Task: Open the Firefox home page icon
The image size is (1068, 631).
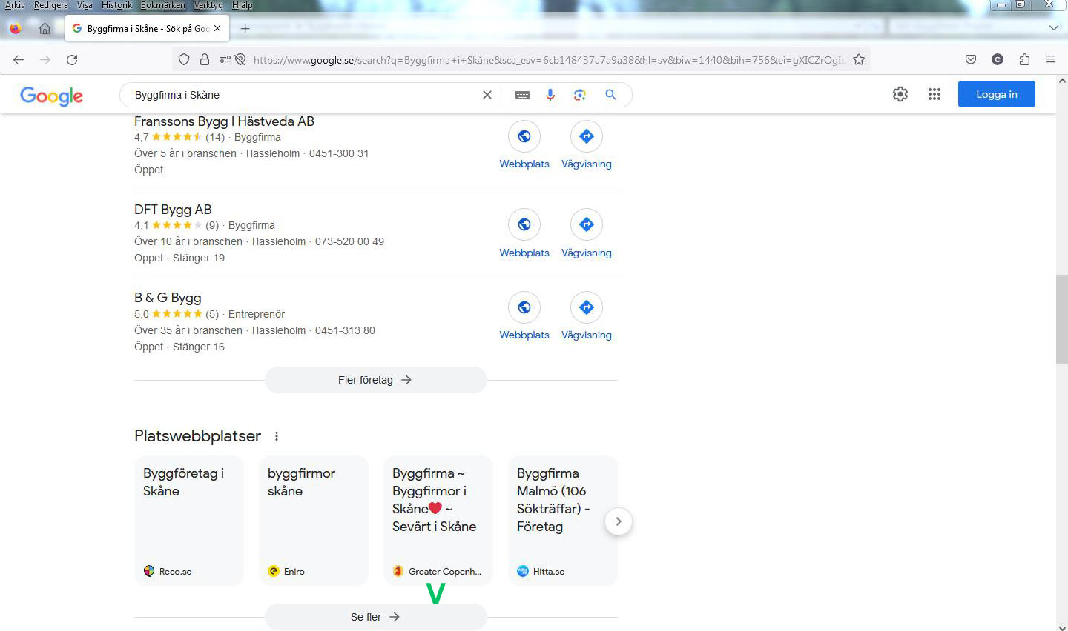Action: click(44, 29)
